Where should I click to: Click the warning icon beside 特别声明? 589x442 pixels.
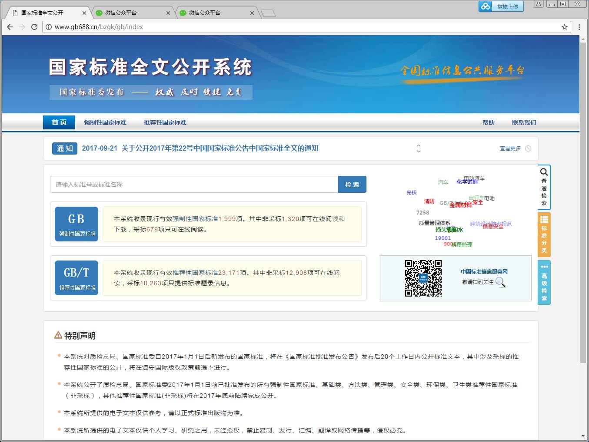(x=58, y=335)
